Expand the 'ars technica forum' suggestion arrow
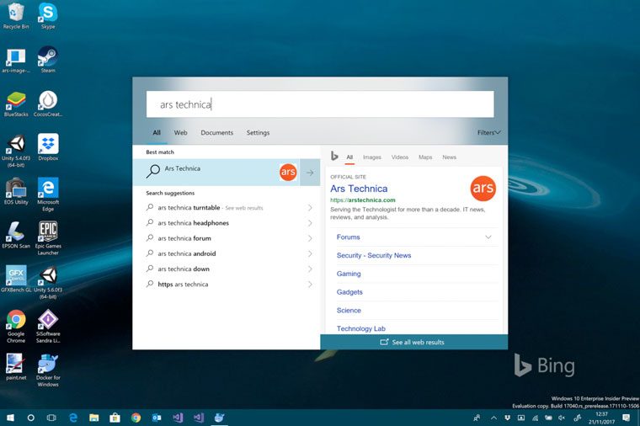Image resolution: width=640 pixels, height=426 pixels. point(310,238)
